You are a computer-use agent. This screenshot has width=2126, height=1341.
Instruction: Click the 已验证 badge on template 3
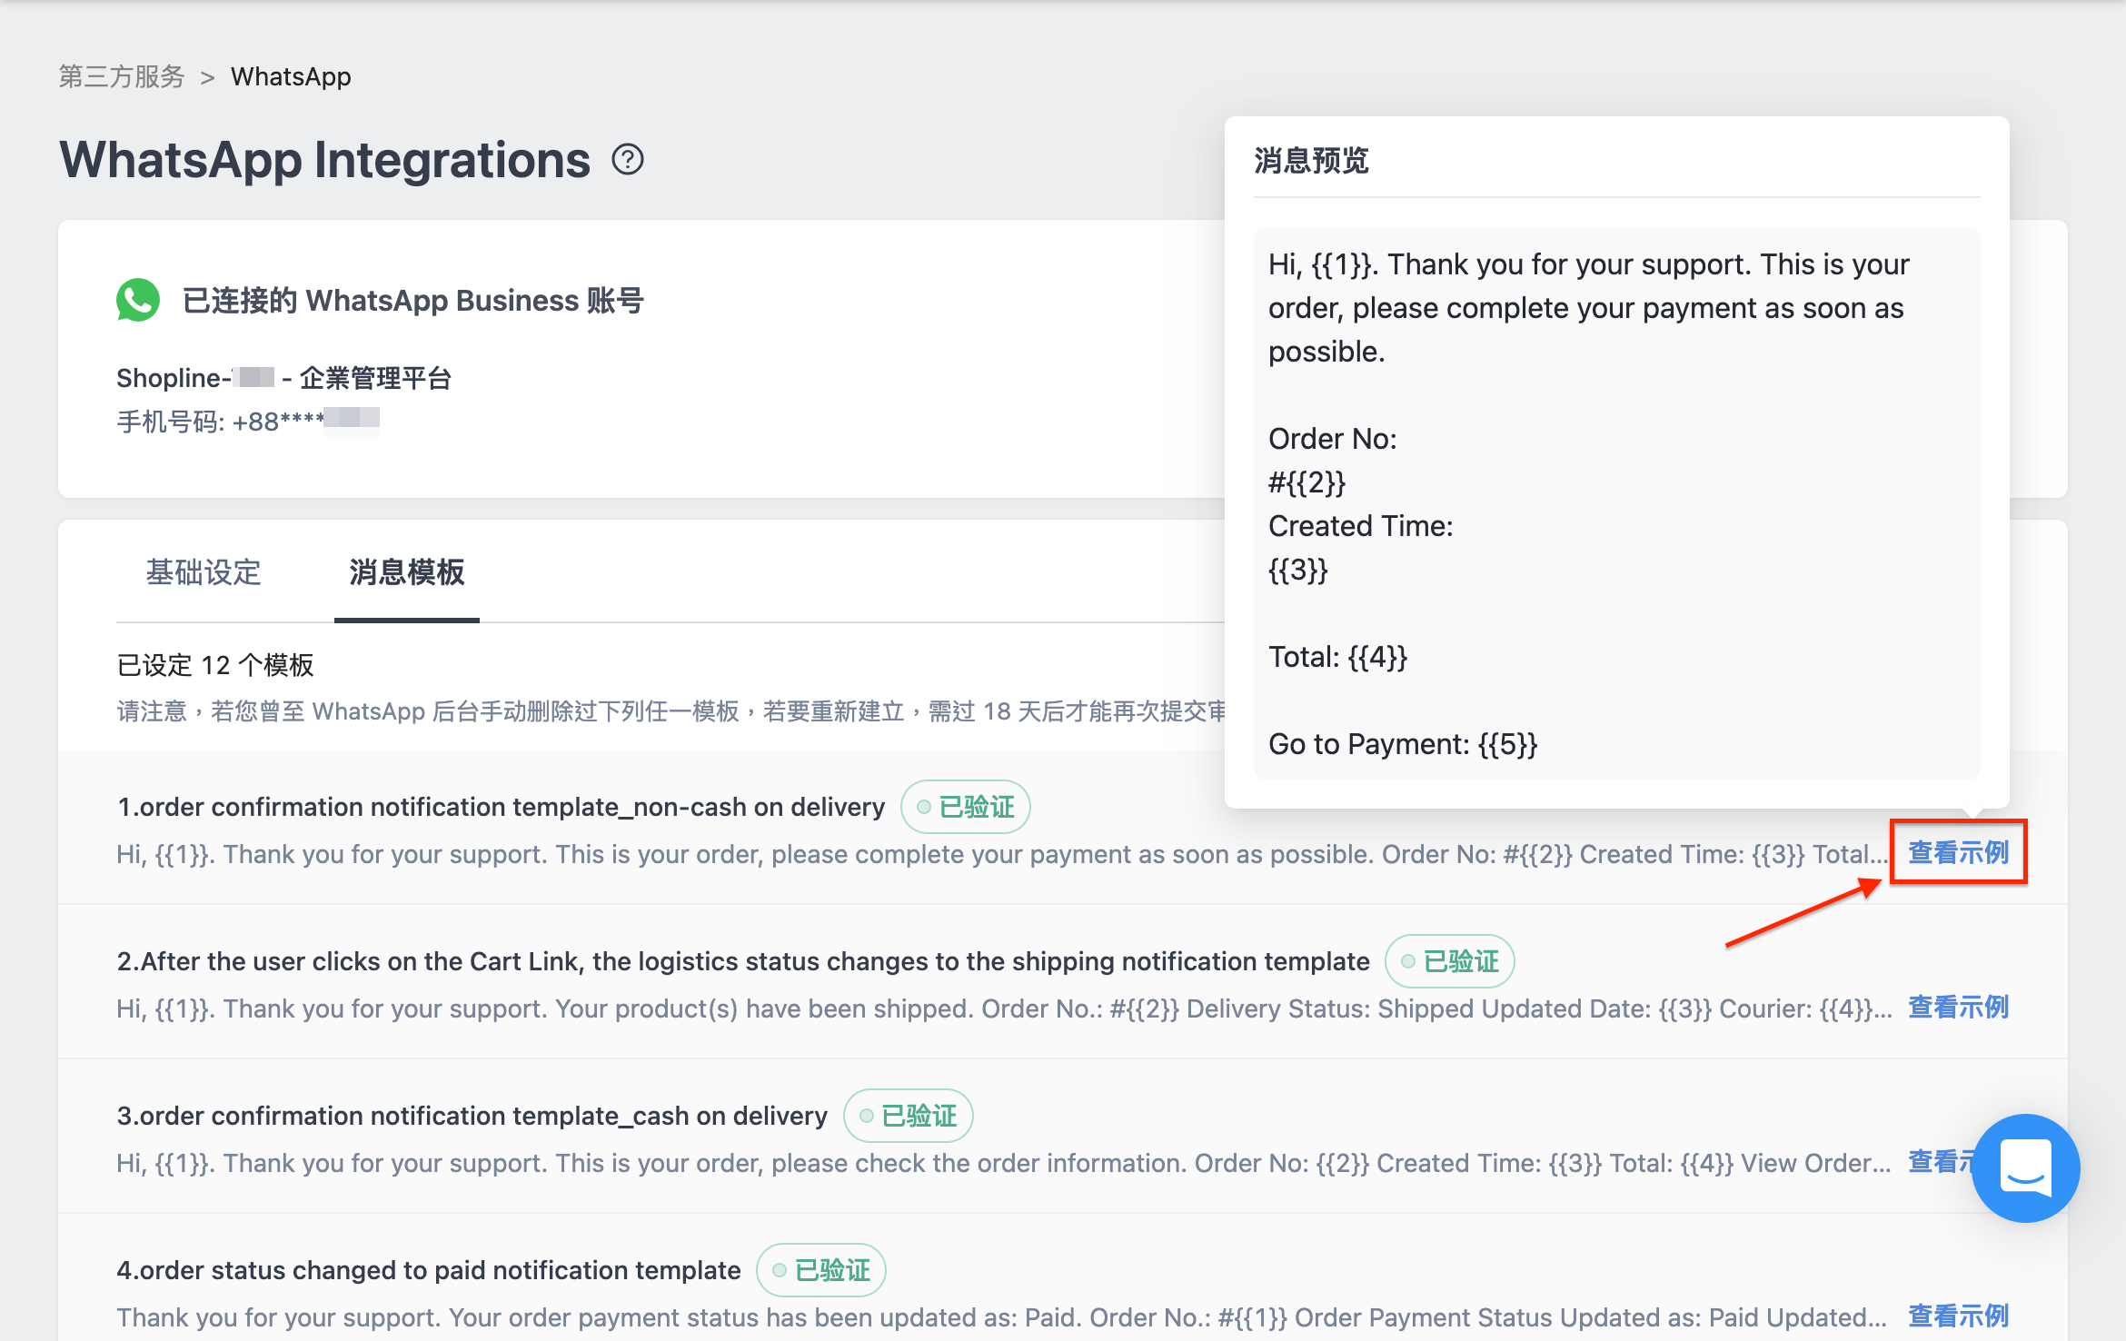(x=908, y=1116)
